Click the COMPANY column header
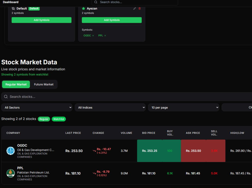The image size is (252, 188). [x=13, y=133]
